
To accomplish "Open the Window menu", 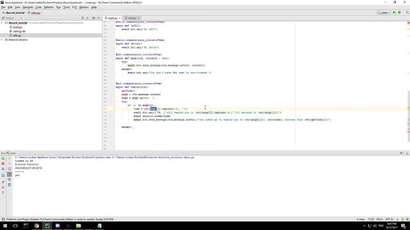I will (84, 7).
